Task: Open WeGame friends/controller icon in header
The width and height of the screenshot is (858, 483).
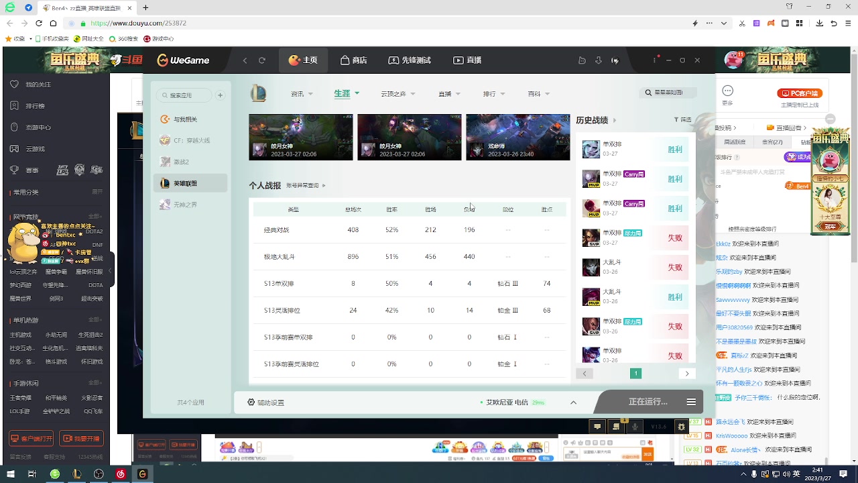Action: (582, 60)
